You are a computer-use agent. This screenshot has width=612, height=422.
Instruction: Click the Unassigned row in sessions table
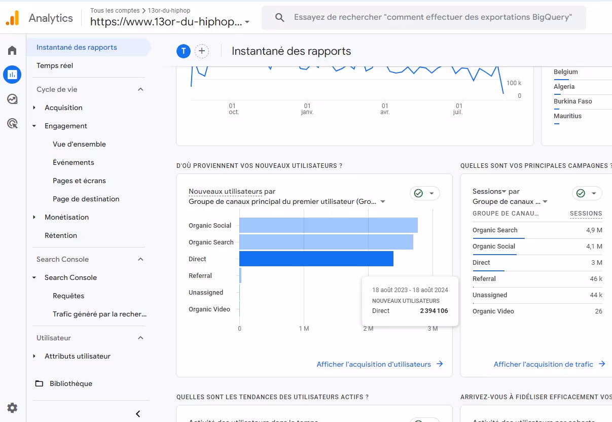pos(537,295)
